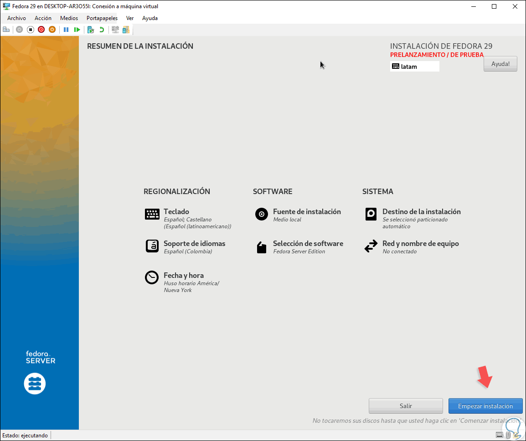526x441 pixels.
Task: Click the Teclado keyboard icon
Action: click(x=152, y=214)
